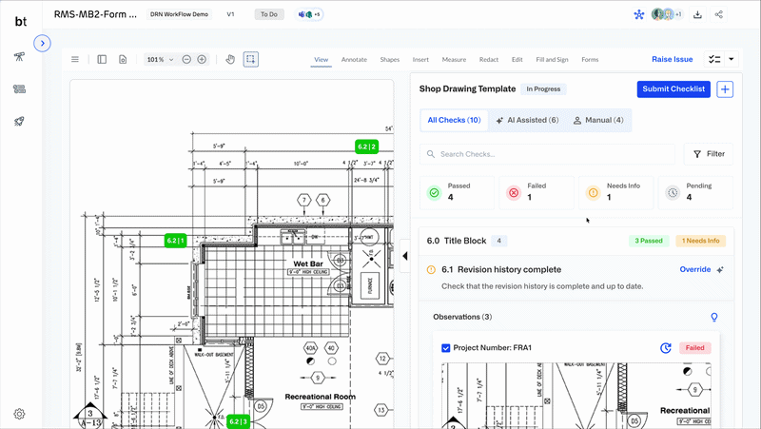Select the AI Assisted (6) tab
This screenshot has width=761, height=429.
[527, 120]
